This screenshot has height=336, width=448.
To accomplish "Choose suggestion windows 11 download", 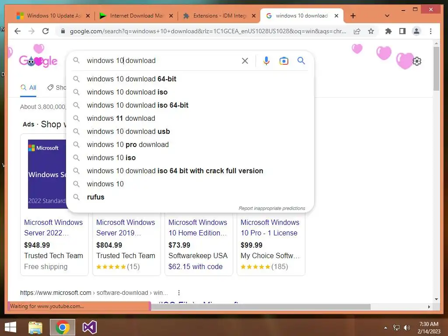I will (190, 118).
